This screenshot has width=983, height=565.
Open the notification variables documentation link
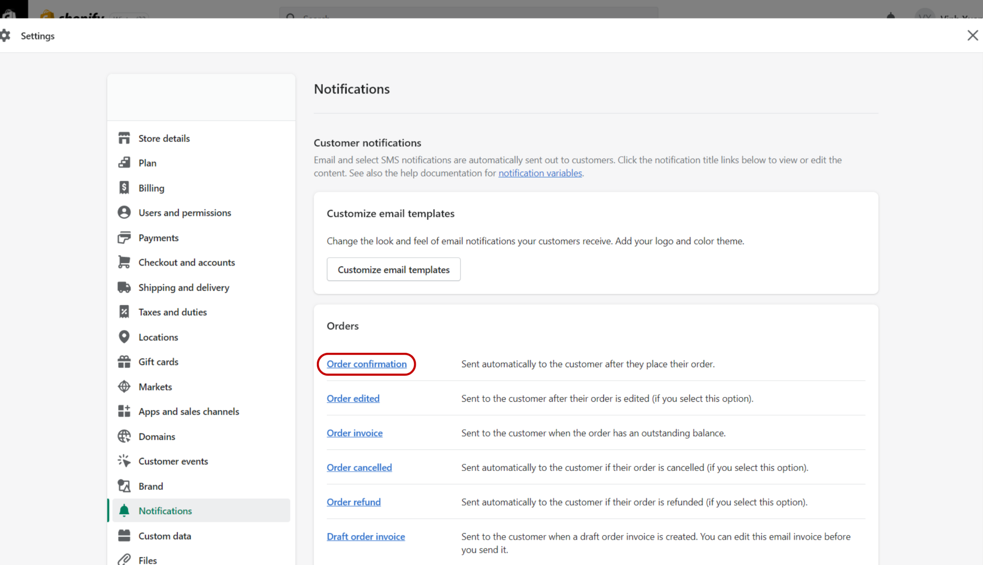pos(539,173)
